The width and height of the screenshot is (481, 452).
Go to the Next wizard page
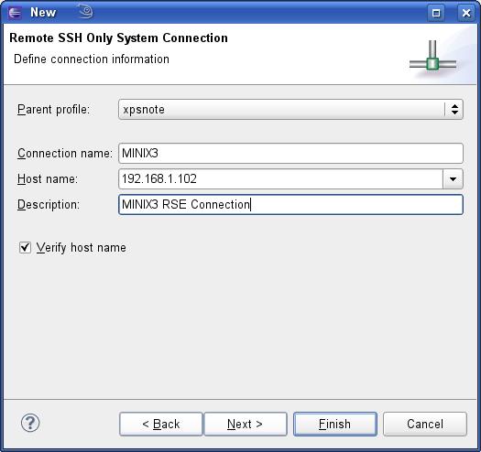tap(246, 425)
